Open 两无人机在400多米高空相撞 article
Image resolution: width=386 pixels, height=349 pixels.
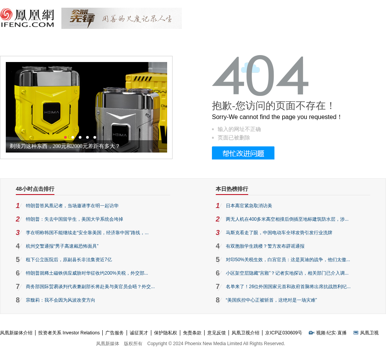[x=287, y=219]
